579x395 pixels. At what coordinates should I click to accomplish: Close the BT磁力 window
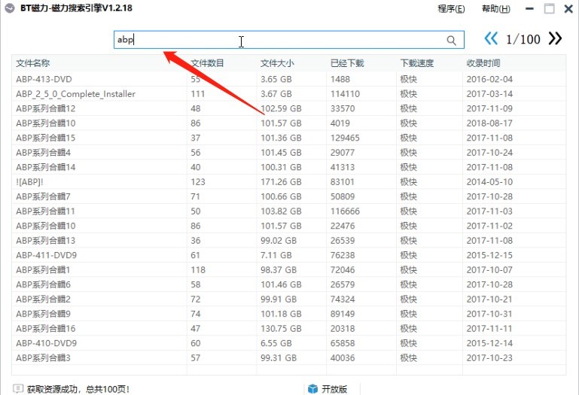tap(568, 8)
